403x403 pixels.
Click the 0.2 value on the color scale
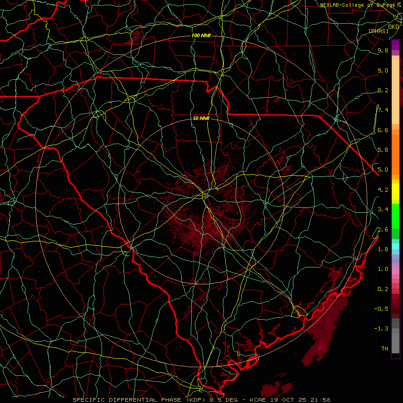pos(383,289)
